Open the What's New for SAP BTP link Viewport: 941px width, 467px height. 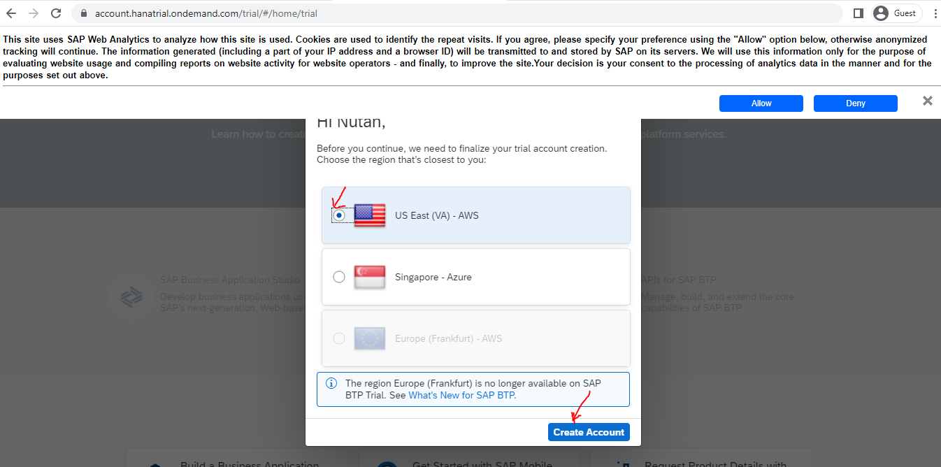point(462,395)
